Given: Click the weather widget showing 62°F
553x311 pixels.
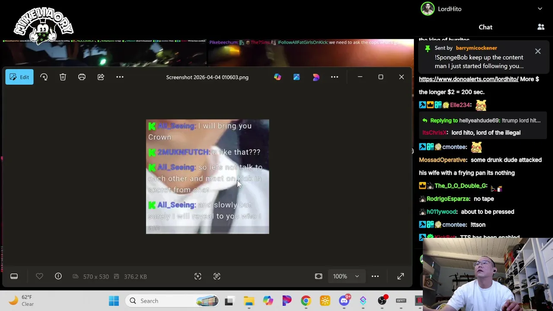Looking at the screenshot, I should pos(22,301).
